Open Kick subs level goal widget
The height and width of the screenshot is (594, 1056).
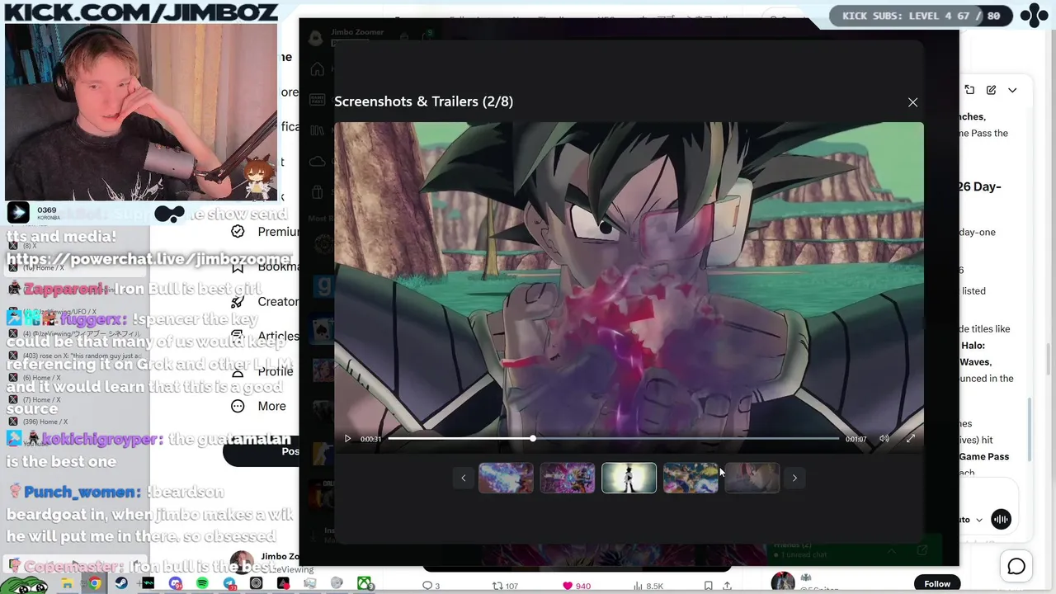921,15
